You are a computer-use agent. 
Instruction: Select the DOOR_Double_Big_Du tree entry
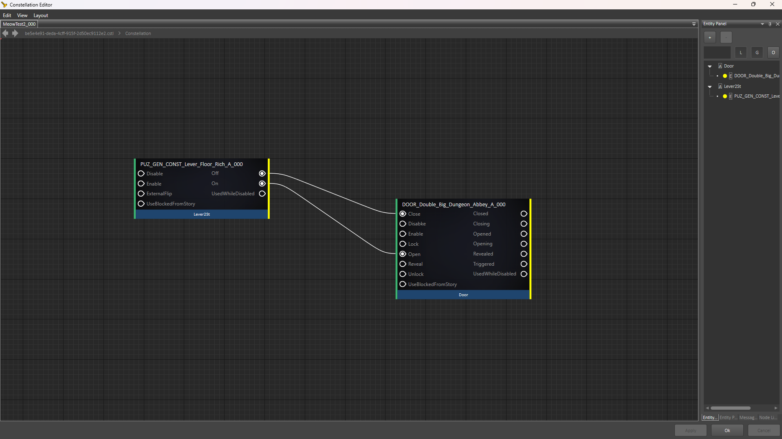756,76
